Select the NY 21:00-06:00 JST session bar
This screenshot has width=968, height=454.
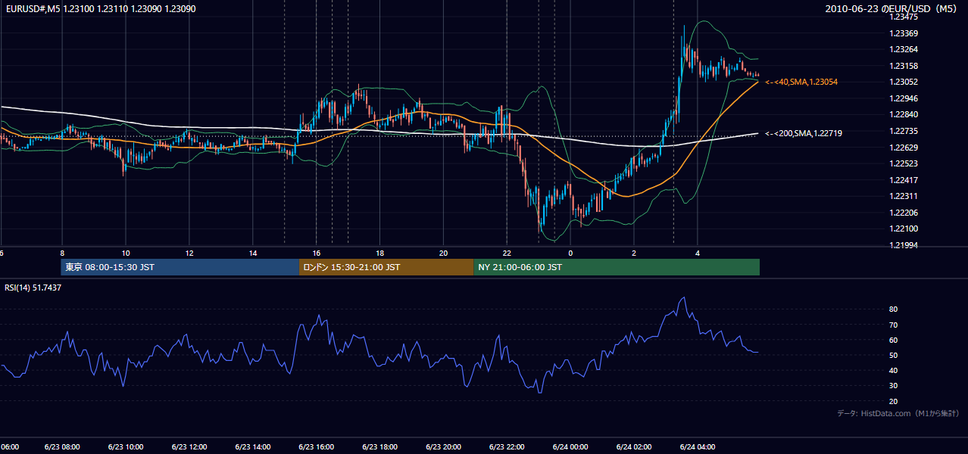pyautogui.click(x=617, y=267)
